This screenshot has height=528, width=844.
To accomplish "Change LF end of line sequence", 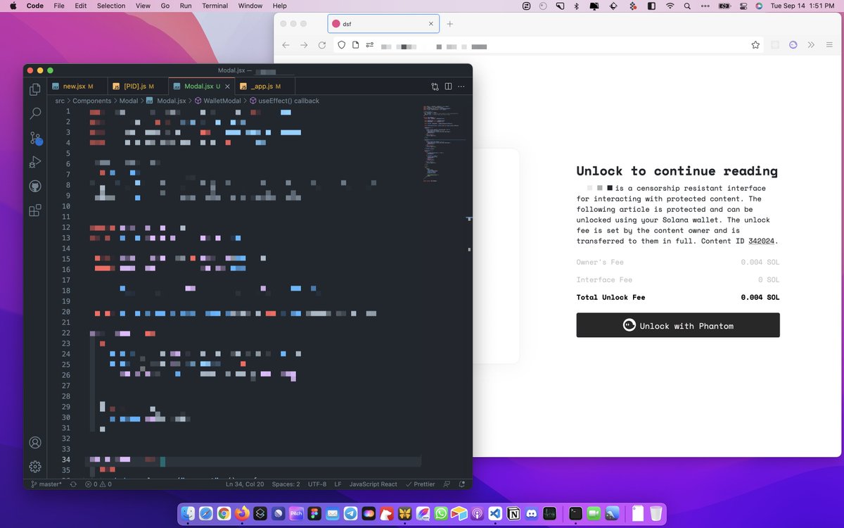I will point(338,484).
